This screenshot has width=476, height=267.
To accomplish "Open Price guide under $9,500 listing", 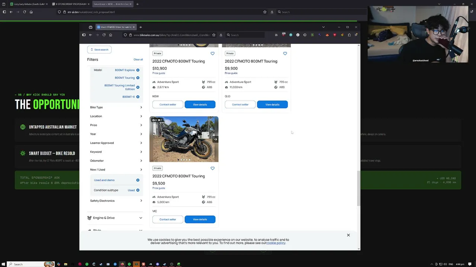I will tap(159, 188).
